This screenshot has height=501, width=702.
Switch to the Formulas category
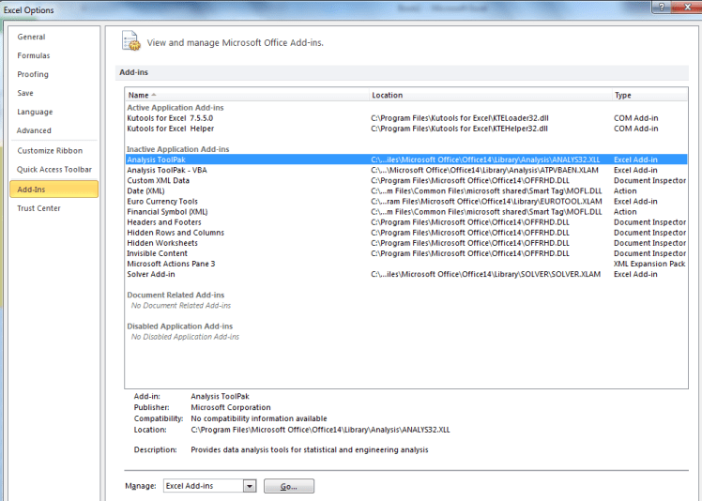(34, 56)
